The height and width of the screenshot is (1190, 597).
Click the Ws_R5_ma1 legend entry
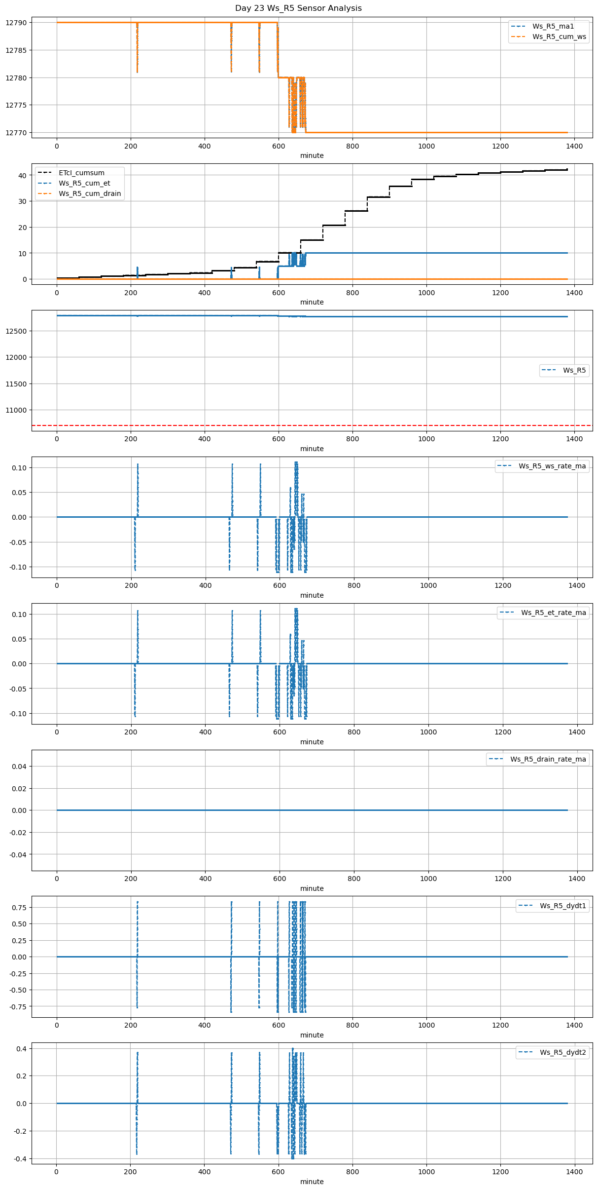pyautogui.click(x=553, y=26)
